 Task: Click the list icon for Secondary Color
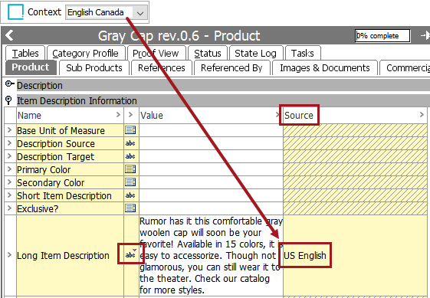pyautogui.click(x=130, y=182)
